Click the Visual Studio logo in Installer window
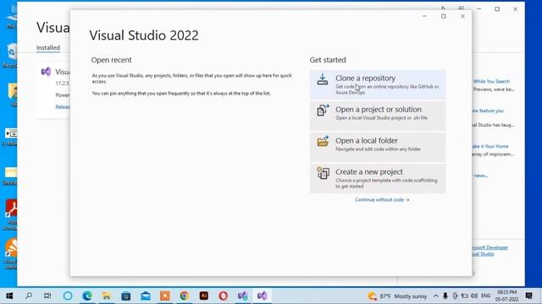This screenshot has width=542, height=304. point(46,72)
